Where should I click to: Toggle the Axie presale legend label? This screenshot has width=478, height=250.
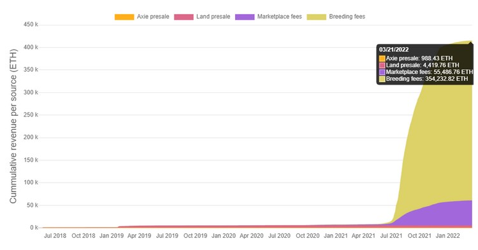point(153,17)
